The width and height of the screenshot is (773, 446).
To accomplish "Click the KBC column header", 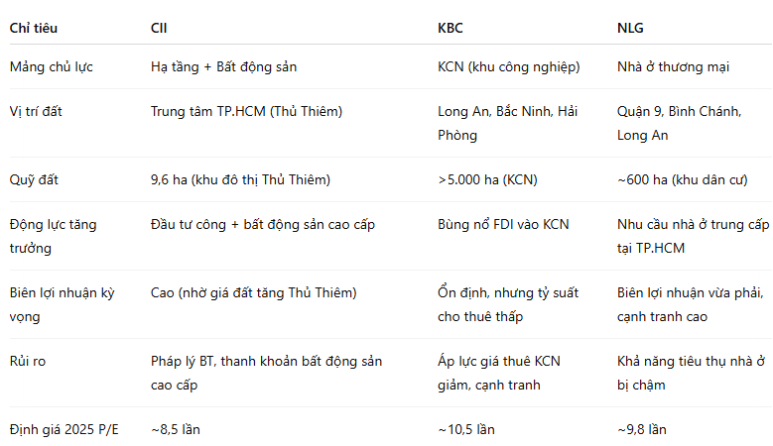I will [451, 28].
